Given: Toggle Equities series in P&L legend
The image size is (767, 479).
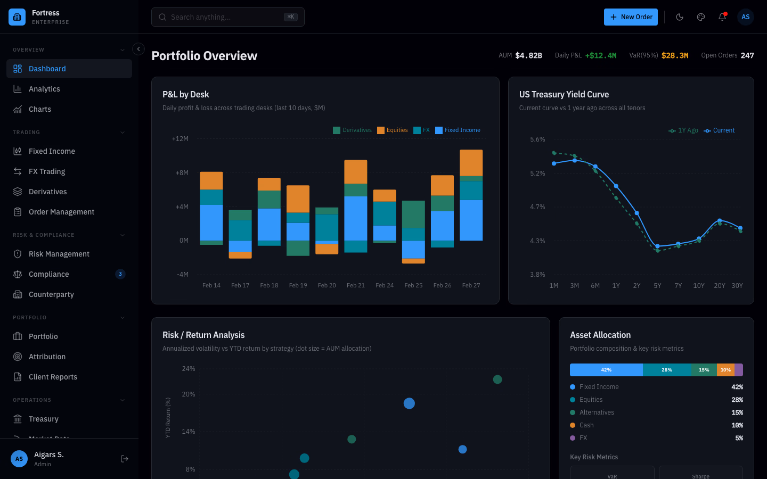Looking at the screenshot, I should click(x=393, y=130).
